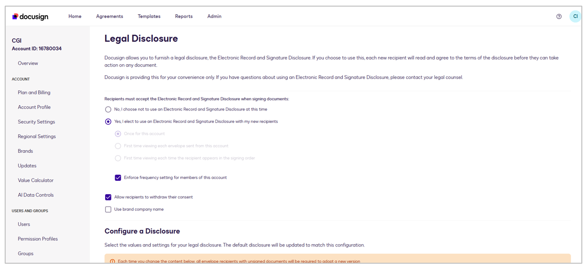The height and width of the screenshot is (267, 587).
Task: Select the Brands sidebar item
Action: (x=25, y=151)
